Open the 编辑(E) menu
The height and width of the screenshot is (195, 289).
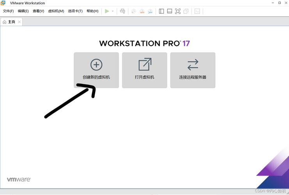click(x=23, y=11)
